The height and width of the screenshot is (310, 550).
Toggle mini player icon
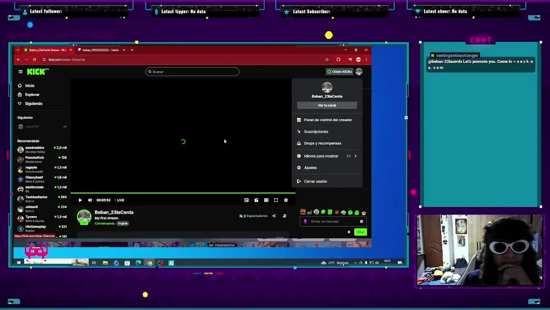[256, 200]
